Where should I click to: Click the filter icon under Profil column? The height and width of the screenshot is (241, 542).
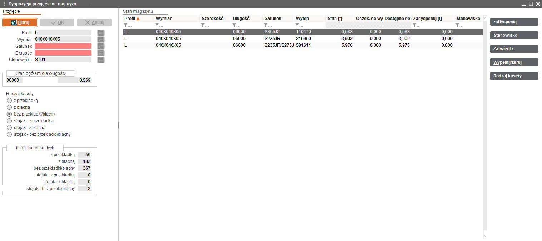point(125,25)
